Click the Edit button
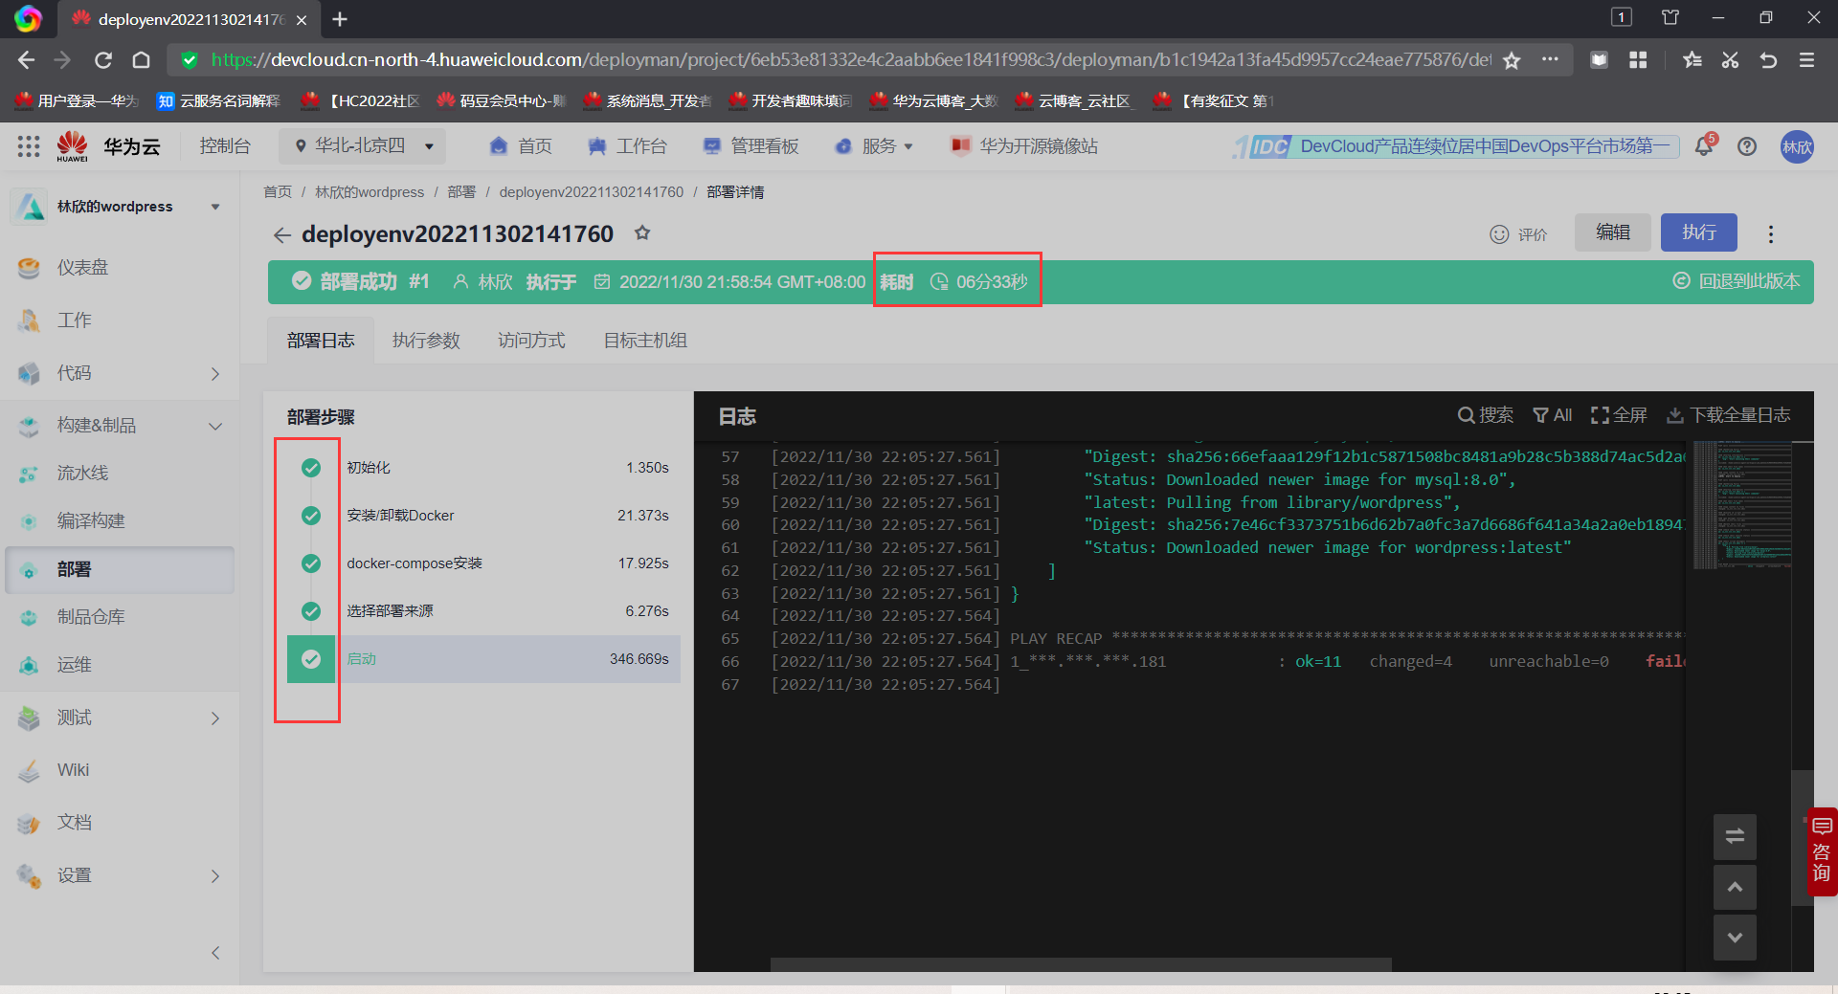This screenshot has height=994, width=1838. coord(1613,232)
